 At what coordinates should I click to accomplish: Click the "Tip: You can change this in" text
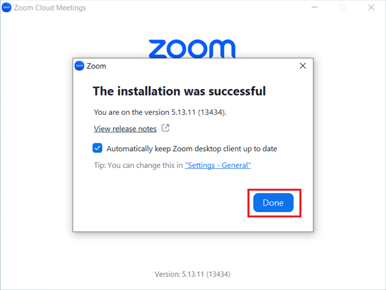(138, 165)
